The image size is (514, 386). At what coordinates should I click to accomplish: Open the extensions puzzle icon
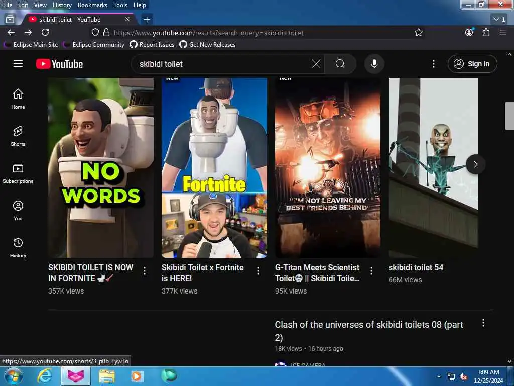(486, 32)
